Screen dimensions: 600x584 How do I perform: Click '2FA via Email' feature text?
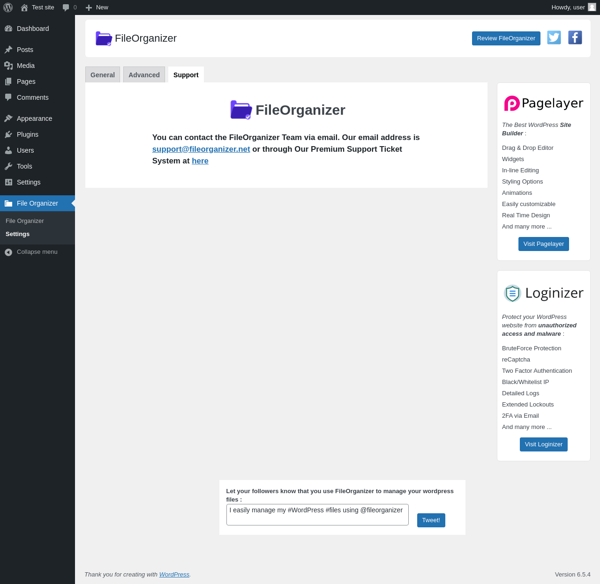520,416
